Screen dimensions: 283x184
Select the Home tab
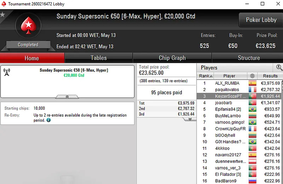pyautogui.click(x=32, y=58)
